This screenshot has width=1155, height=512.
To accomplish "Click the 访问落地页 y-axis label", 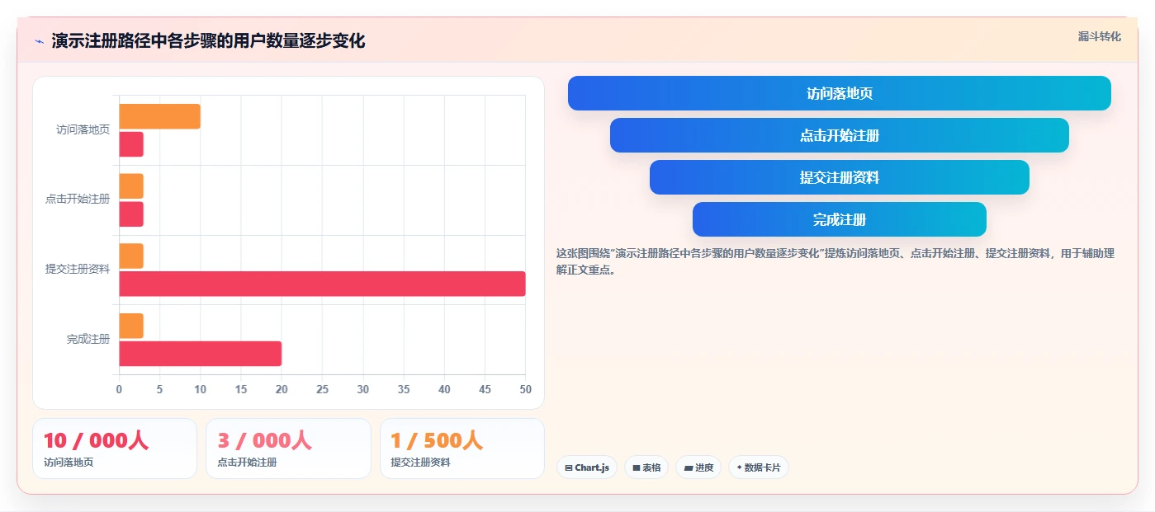I will tap(83, 129).
